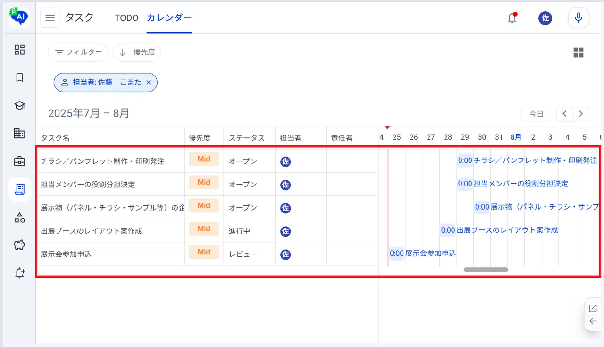Select the task list icon in sidebar
Screen dimensions: 604x347
19,189
